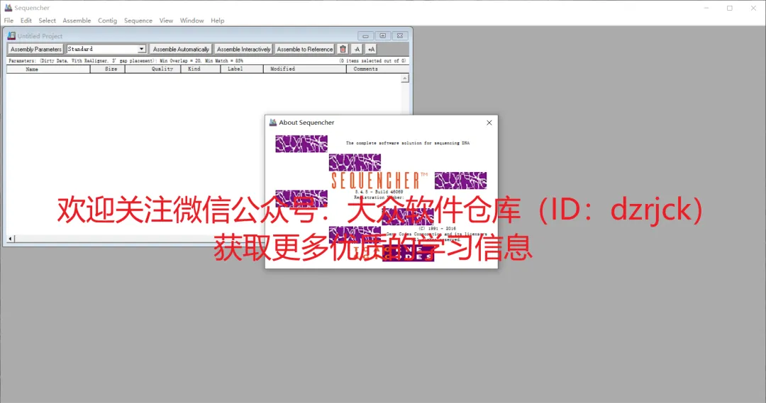Click the +A toolbar button
Image resolution: width=766 pixels, height=403 pixels.
(371, 50)
